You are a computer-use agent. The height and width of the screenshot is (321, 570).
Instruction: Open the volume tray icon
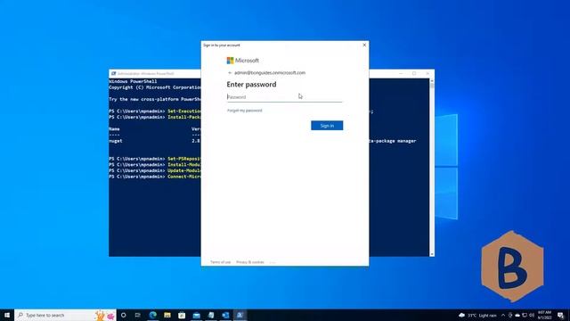(532, 315)
